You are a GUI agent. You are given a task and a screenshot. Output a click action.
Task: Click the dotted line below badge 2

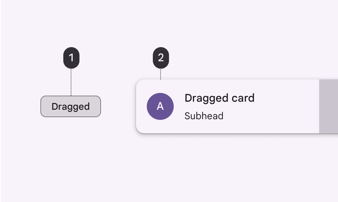(x=161, y=74)
